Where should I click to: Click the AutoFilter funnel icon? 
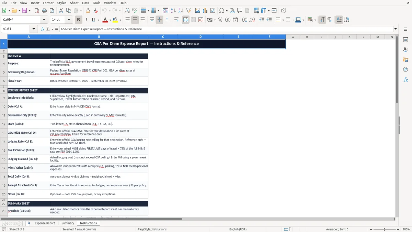pos(188,11)
